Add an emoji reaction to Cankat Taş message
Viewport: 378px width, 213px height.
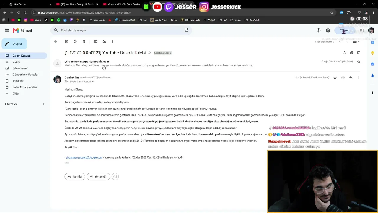point(343,78)
